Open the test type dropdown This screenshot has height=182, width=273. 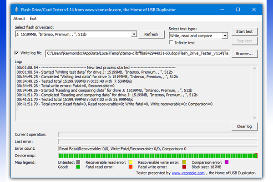tap(225, 35)
